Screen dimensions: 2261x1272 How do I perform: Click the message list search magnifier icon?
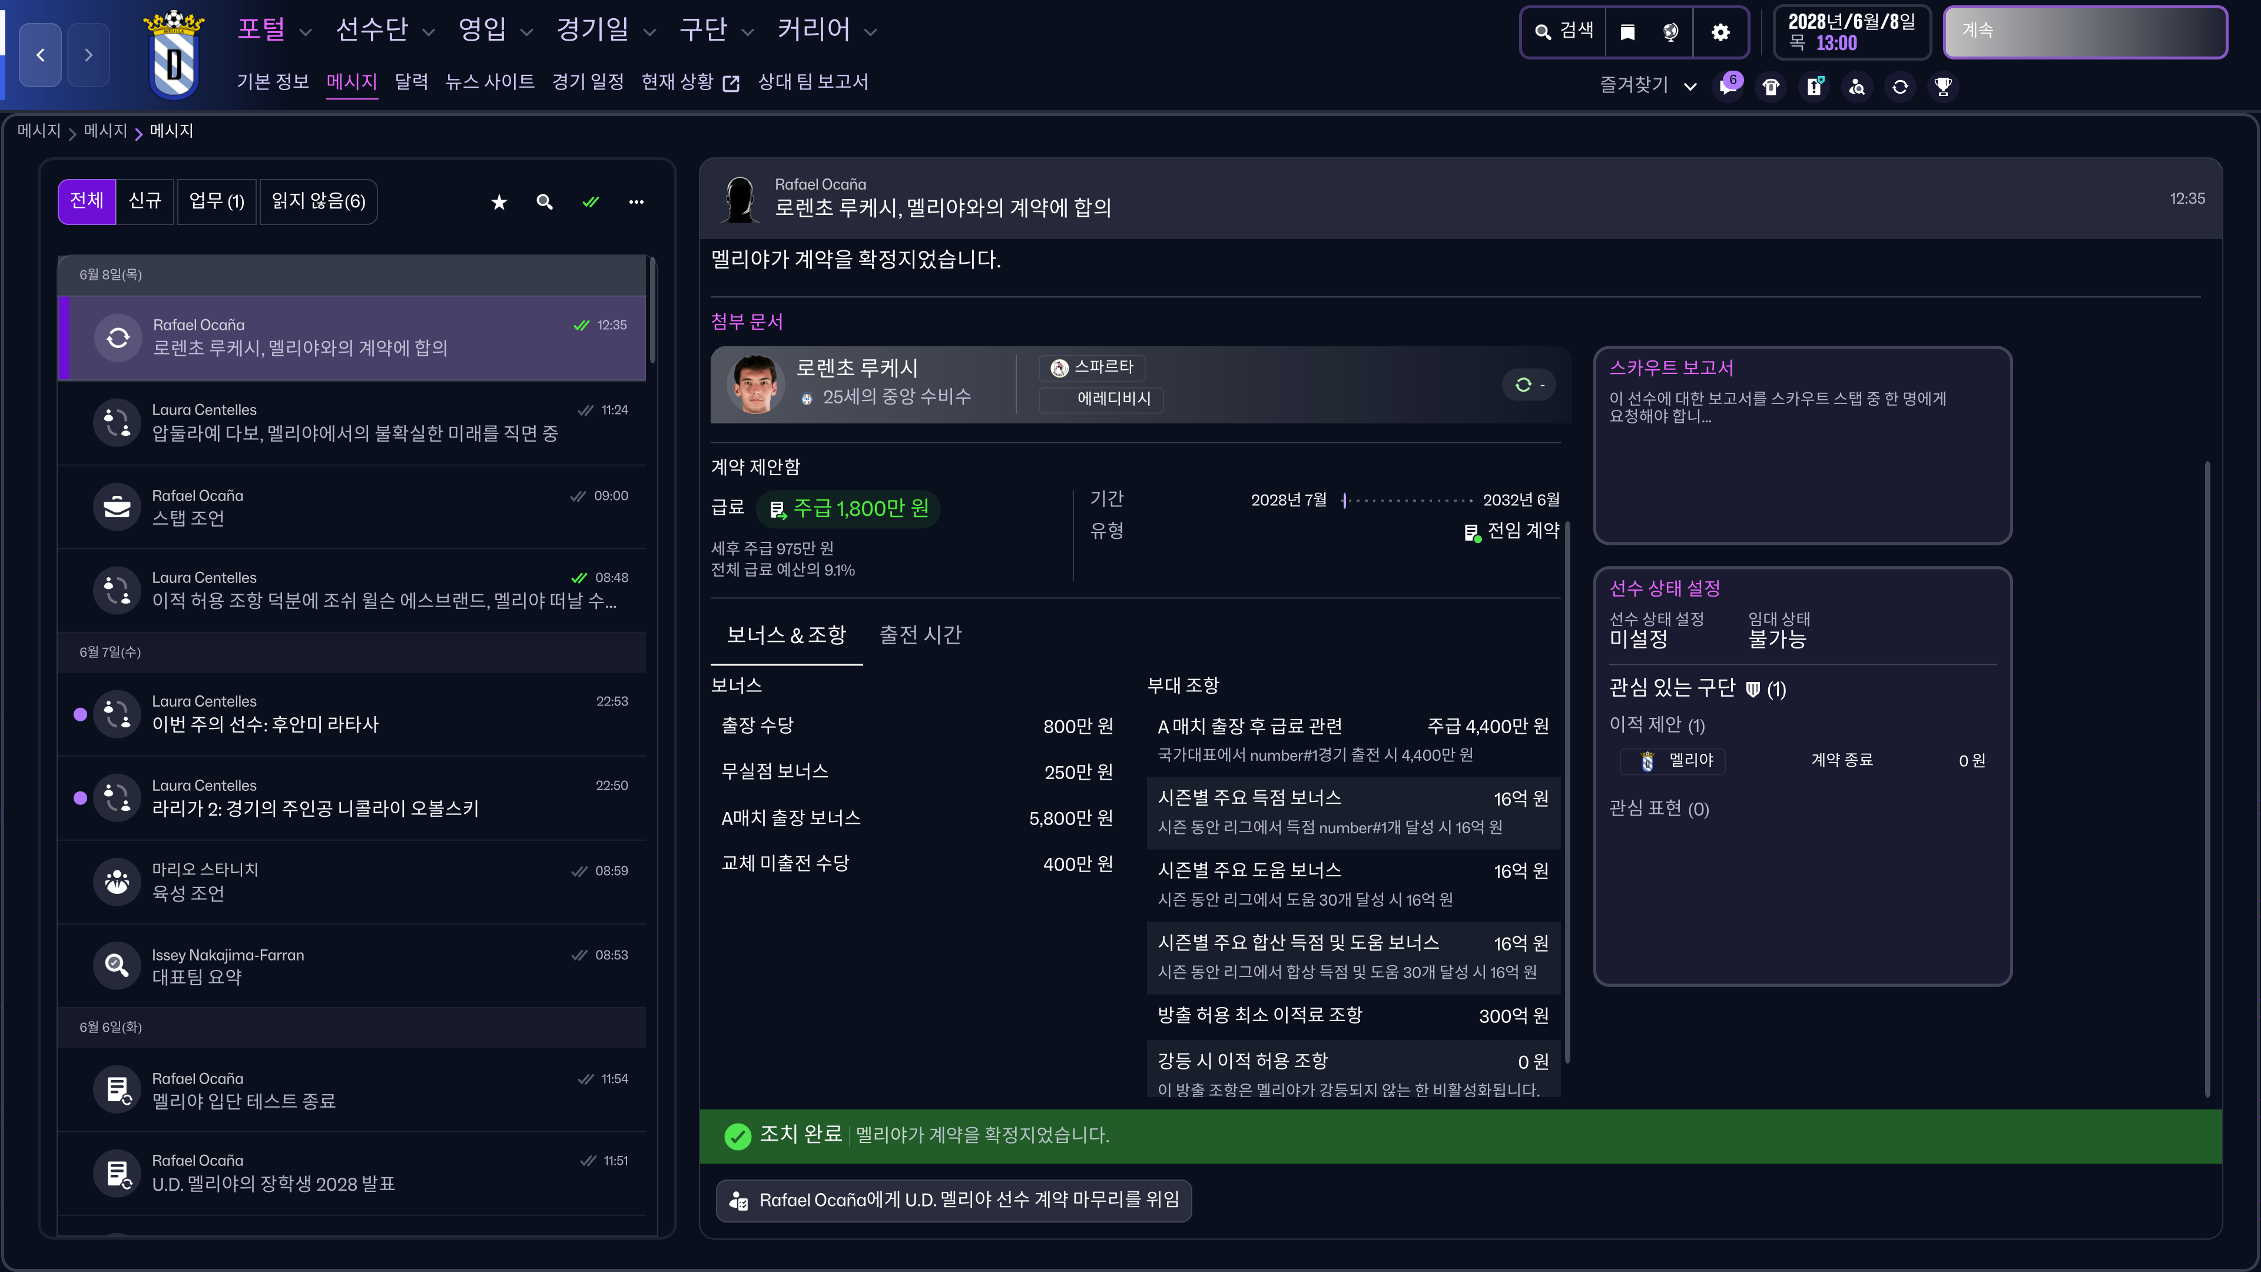[544, 203]
